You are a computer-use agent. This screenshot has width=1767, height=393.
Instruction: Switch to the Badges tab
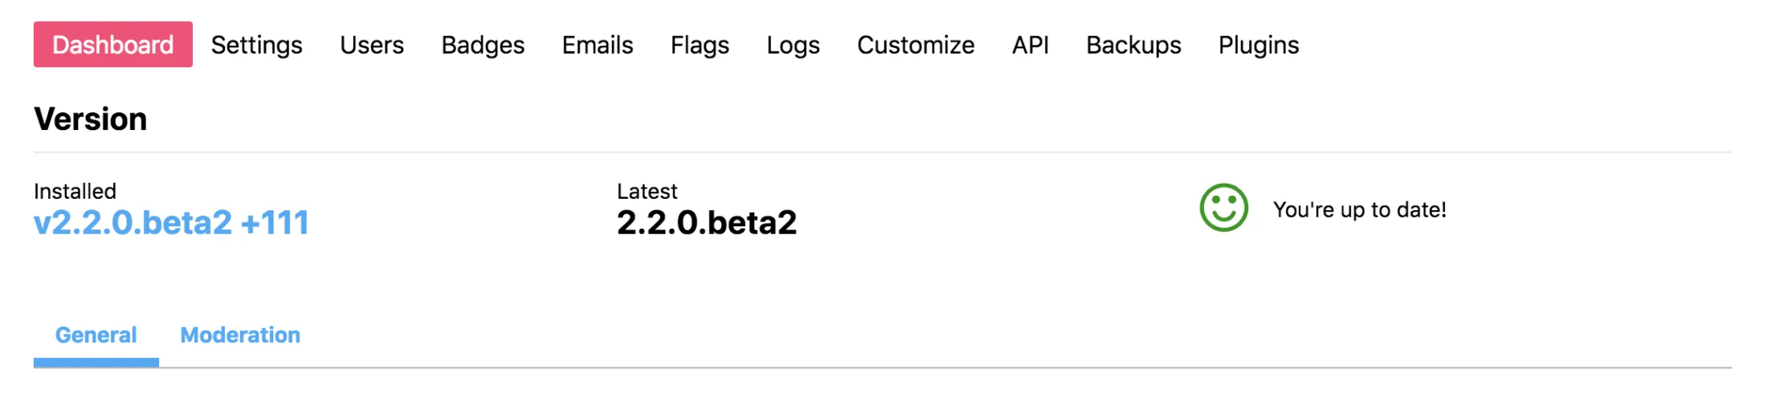point(483,45)
